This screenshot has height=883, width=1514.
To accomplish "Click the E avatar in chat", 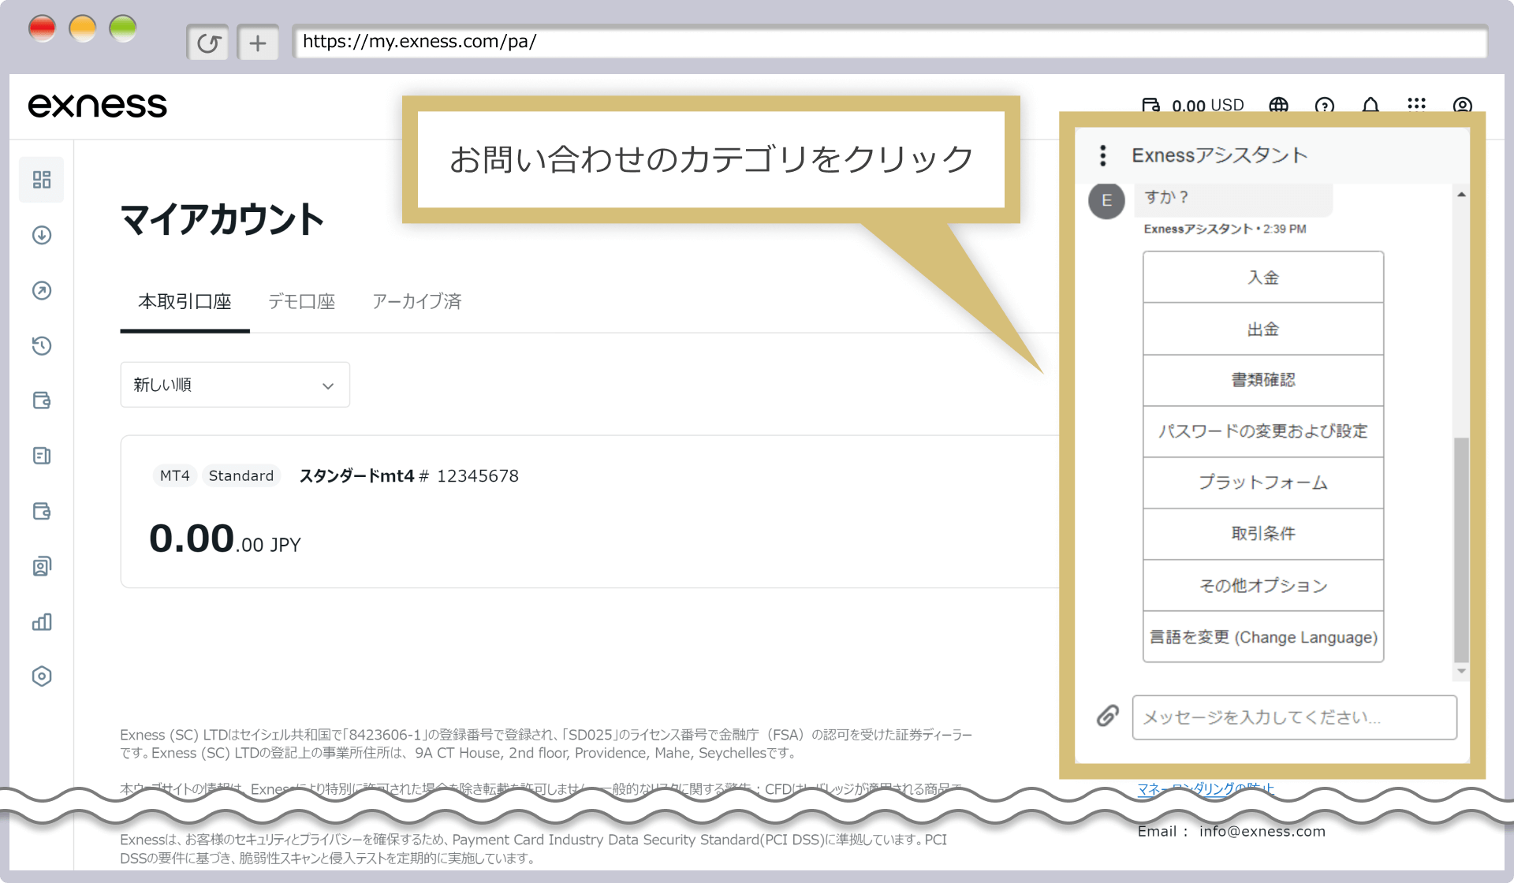I will click(x=1106, y=200).
